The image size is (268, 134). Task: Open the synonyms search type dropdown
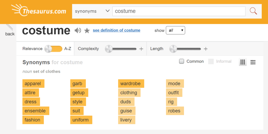pyautogui.click(x=92, y=11)
